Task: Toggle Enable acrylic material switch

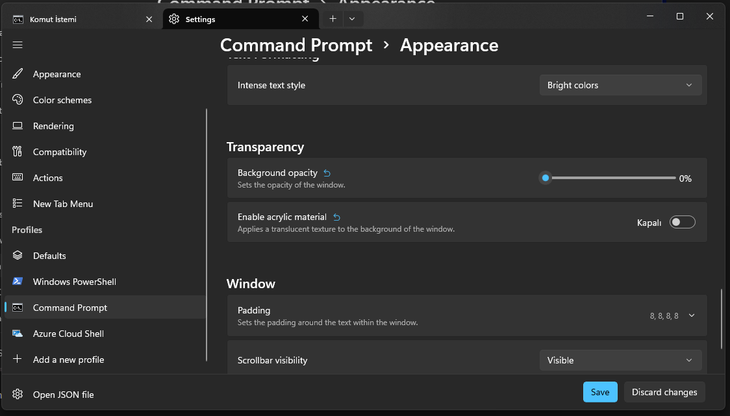Action: pyautogui.click(x=682, y=222)
